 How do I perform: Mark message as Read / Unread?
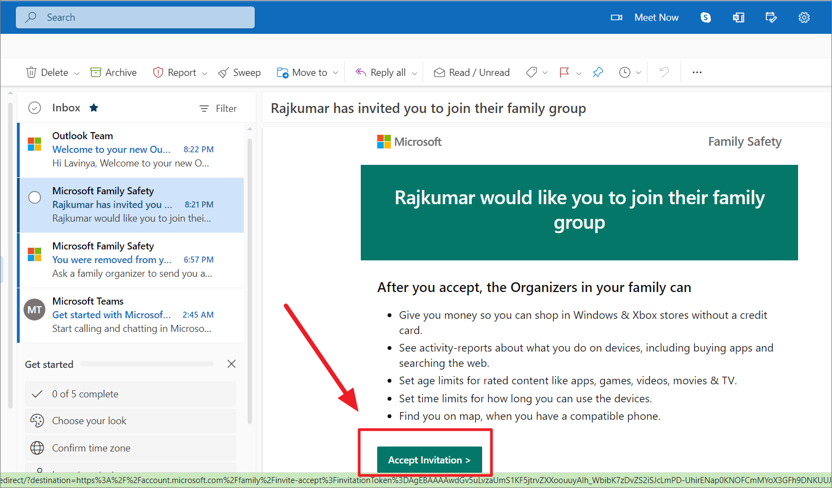[472, 73]
